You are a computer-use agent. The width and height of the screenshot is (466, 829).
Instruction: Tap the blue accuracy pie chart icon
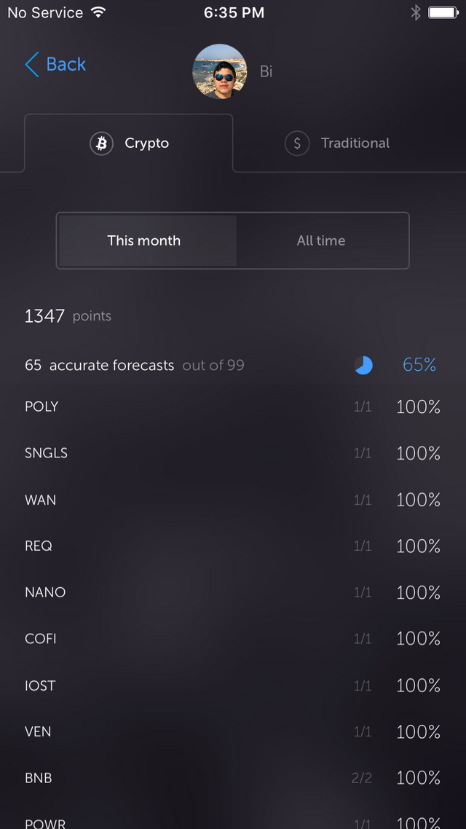click(x=363, y=366)
